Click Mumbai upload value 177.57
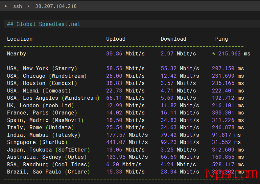 pyautogui.click(x=116, y=135)
